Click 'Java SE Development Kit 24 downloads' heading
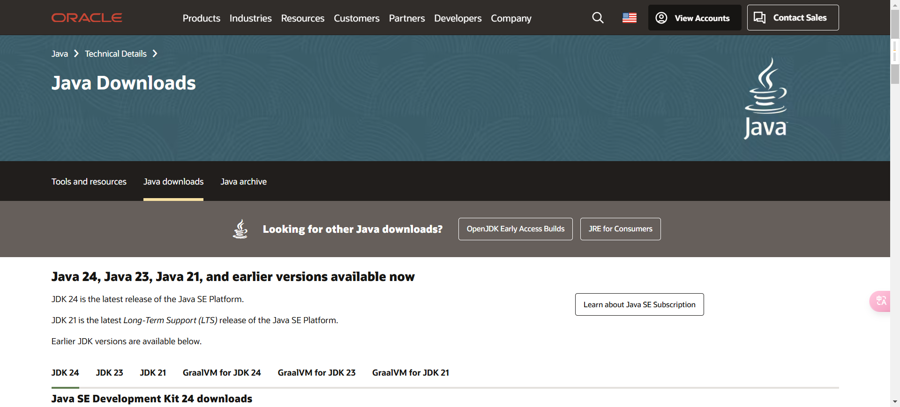900x407 pixels. point(152,399)
